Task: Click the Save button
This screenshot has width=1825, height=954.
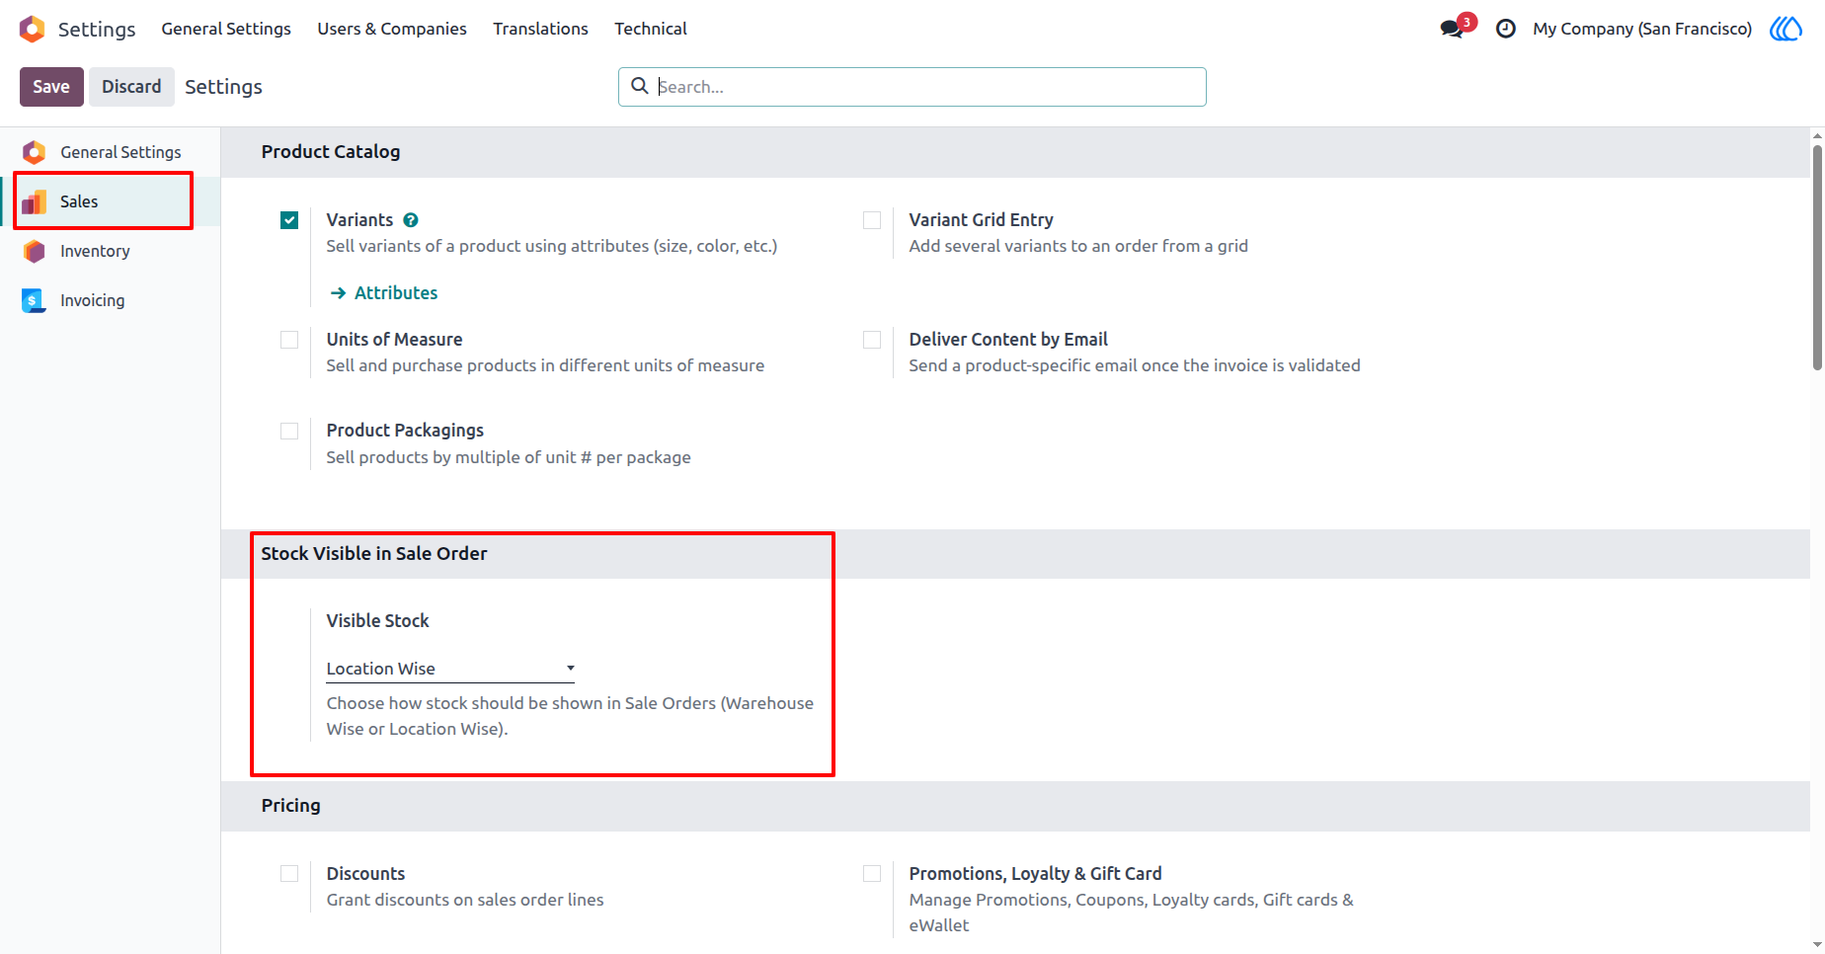Action: [51, 87]
